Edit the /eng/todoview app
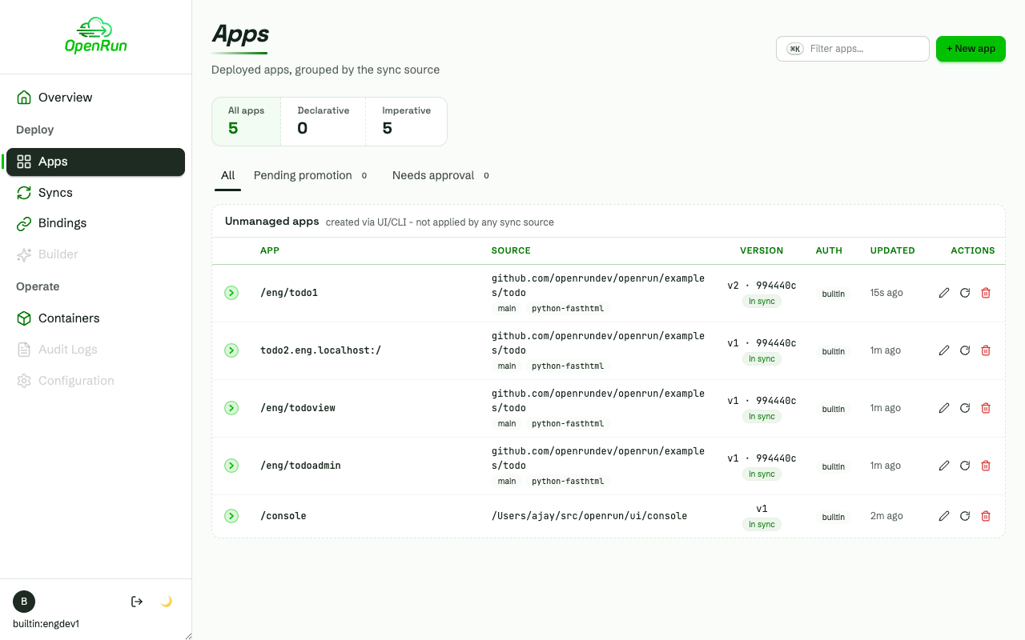This screenshot has width=1025, height=640. tap(944, 408)
